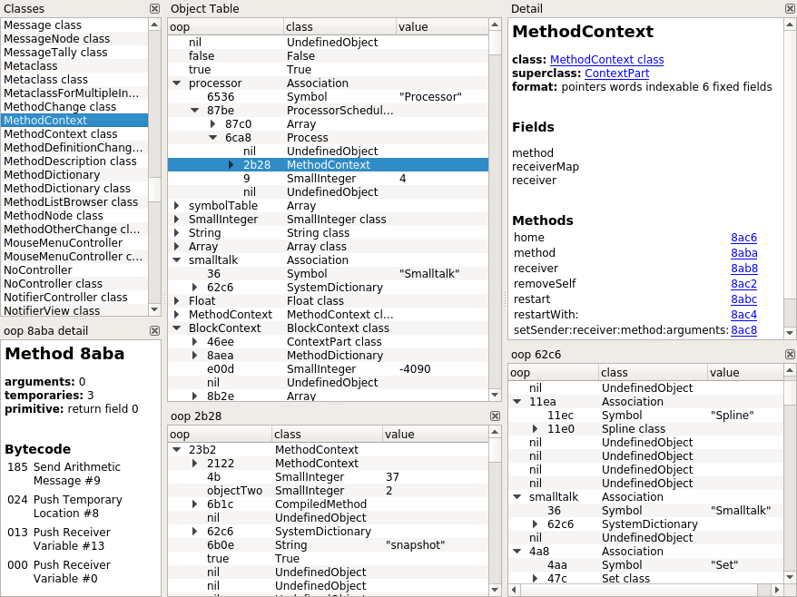Expand the symbolTable row
The image size is (797, 597).
click(x=176, y=206)
